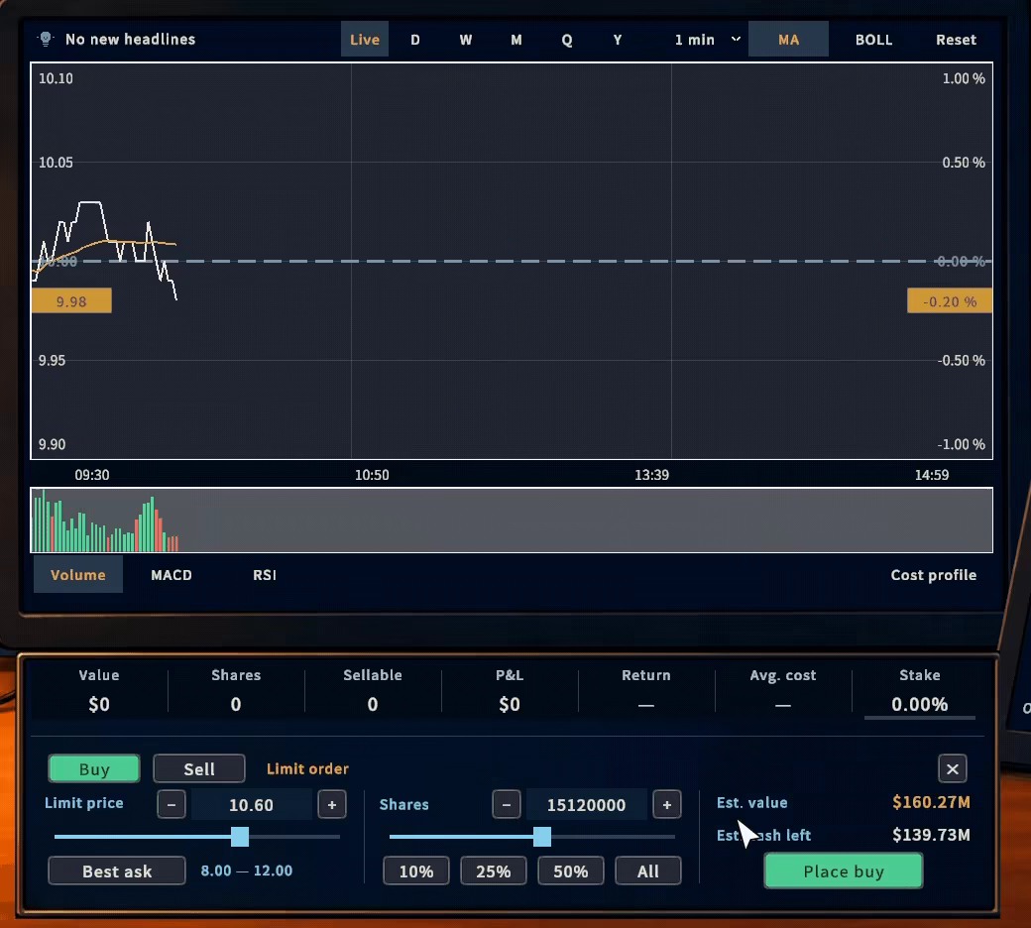The image size is (1031, 928).
Task: Set shares to 50% of cash
Action: pyautogui.click(x=571, y=871)
